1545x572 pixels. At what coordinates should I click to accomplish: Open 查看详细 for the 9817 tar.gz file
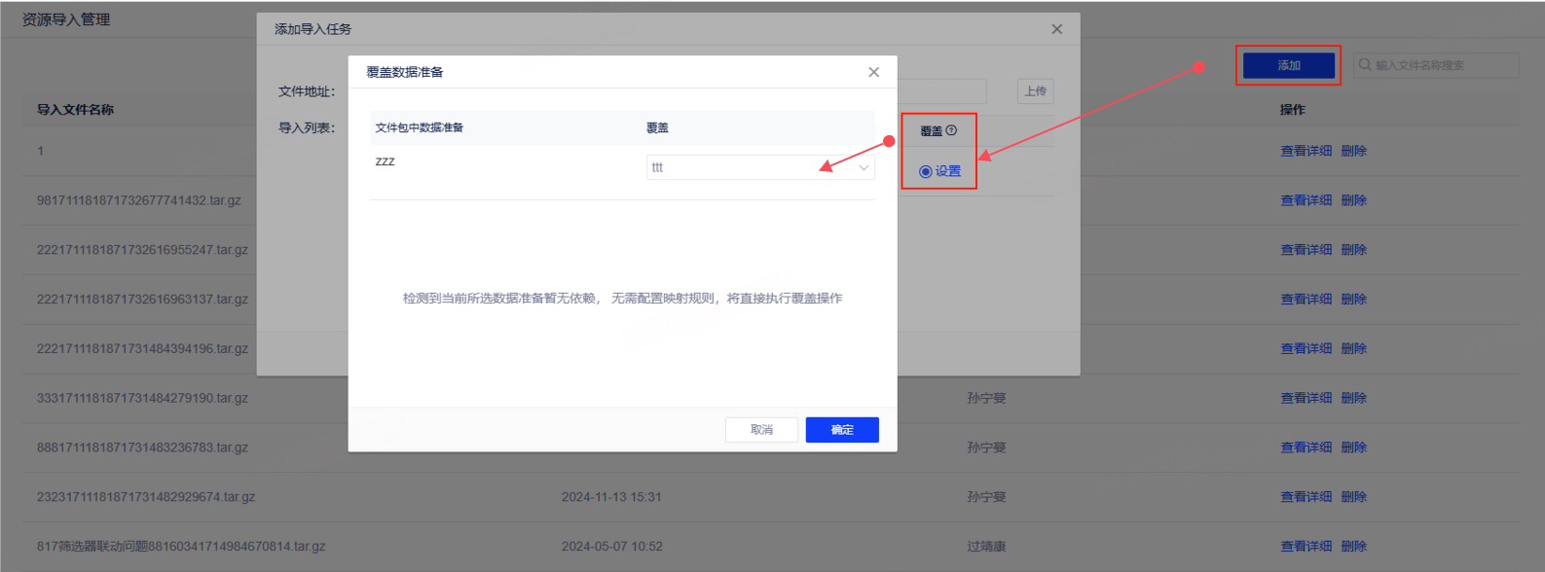[x=1306, y=200]
